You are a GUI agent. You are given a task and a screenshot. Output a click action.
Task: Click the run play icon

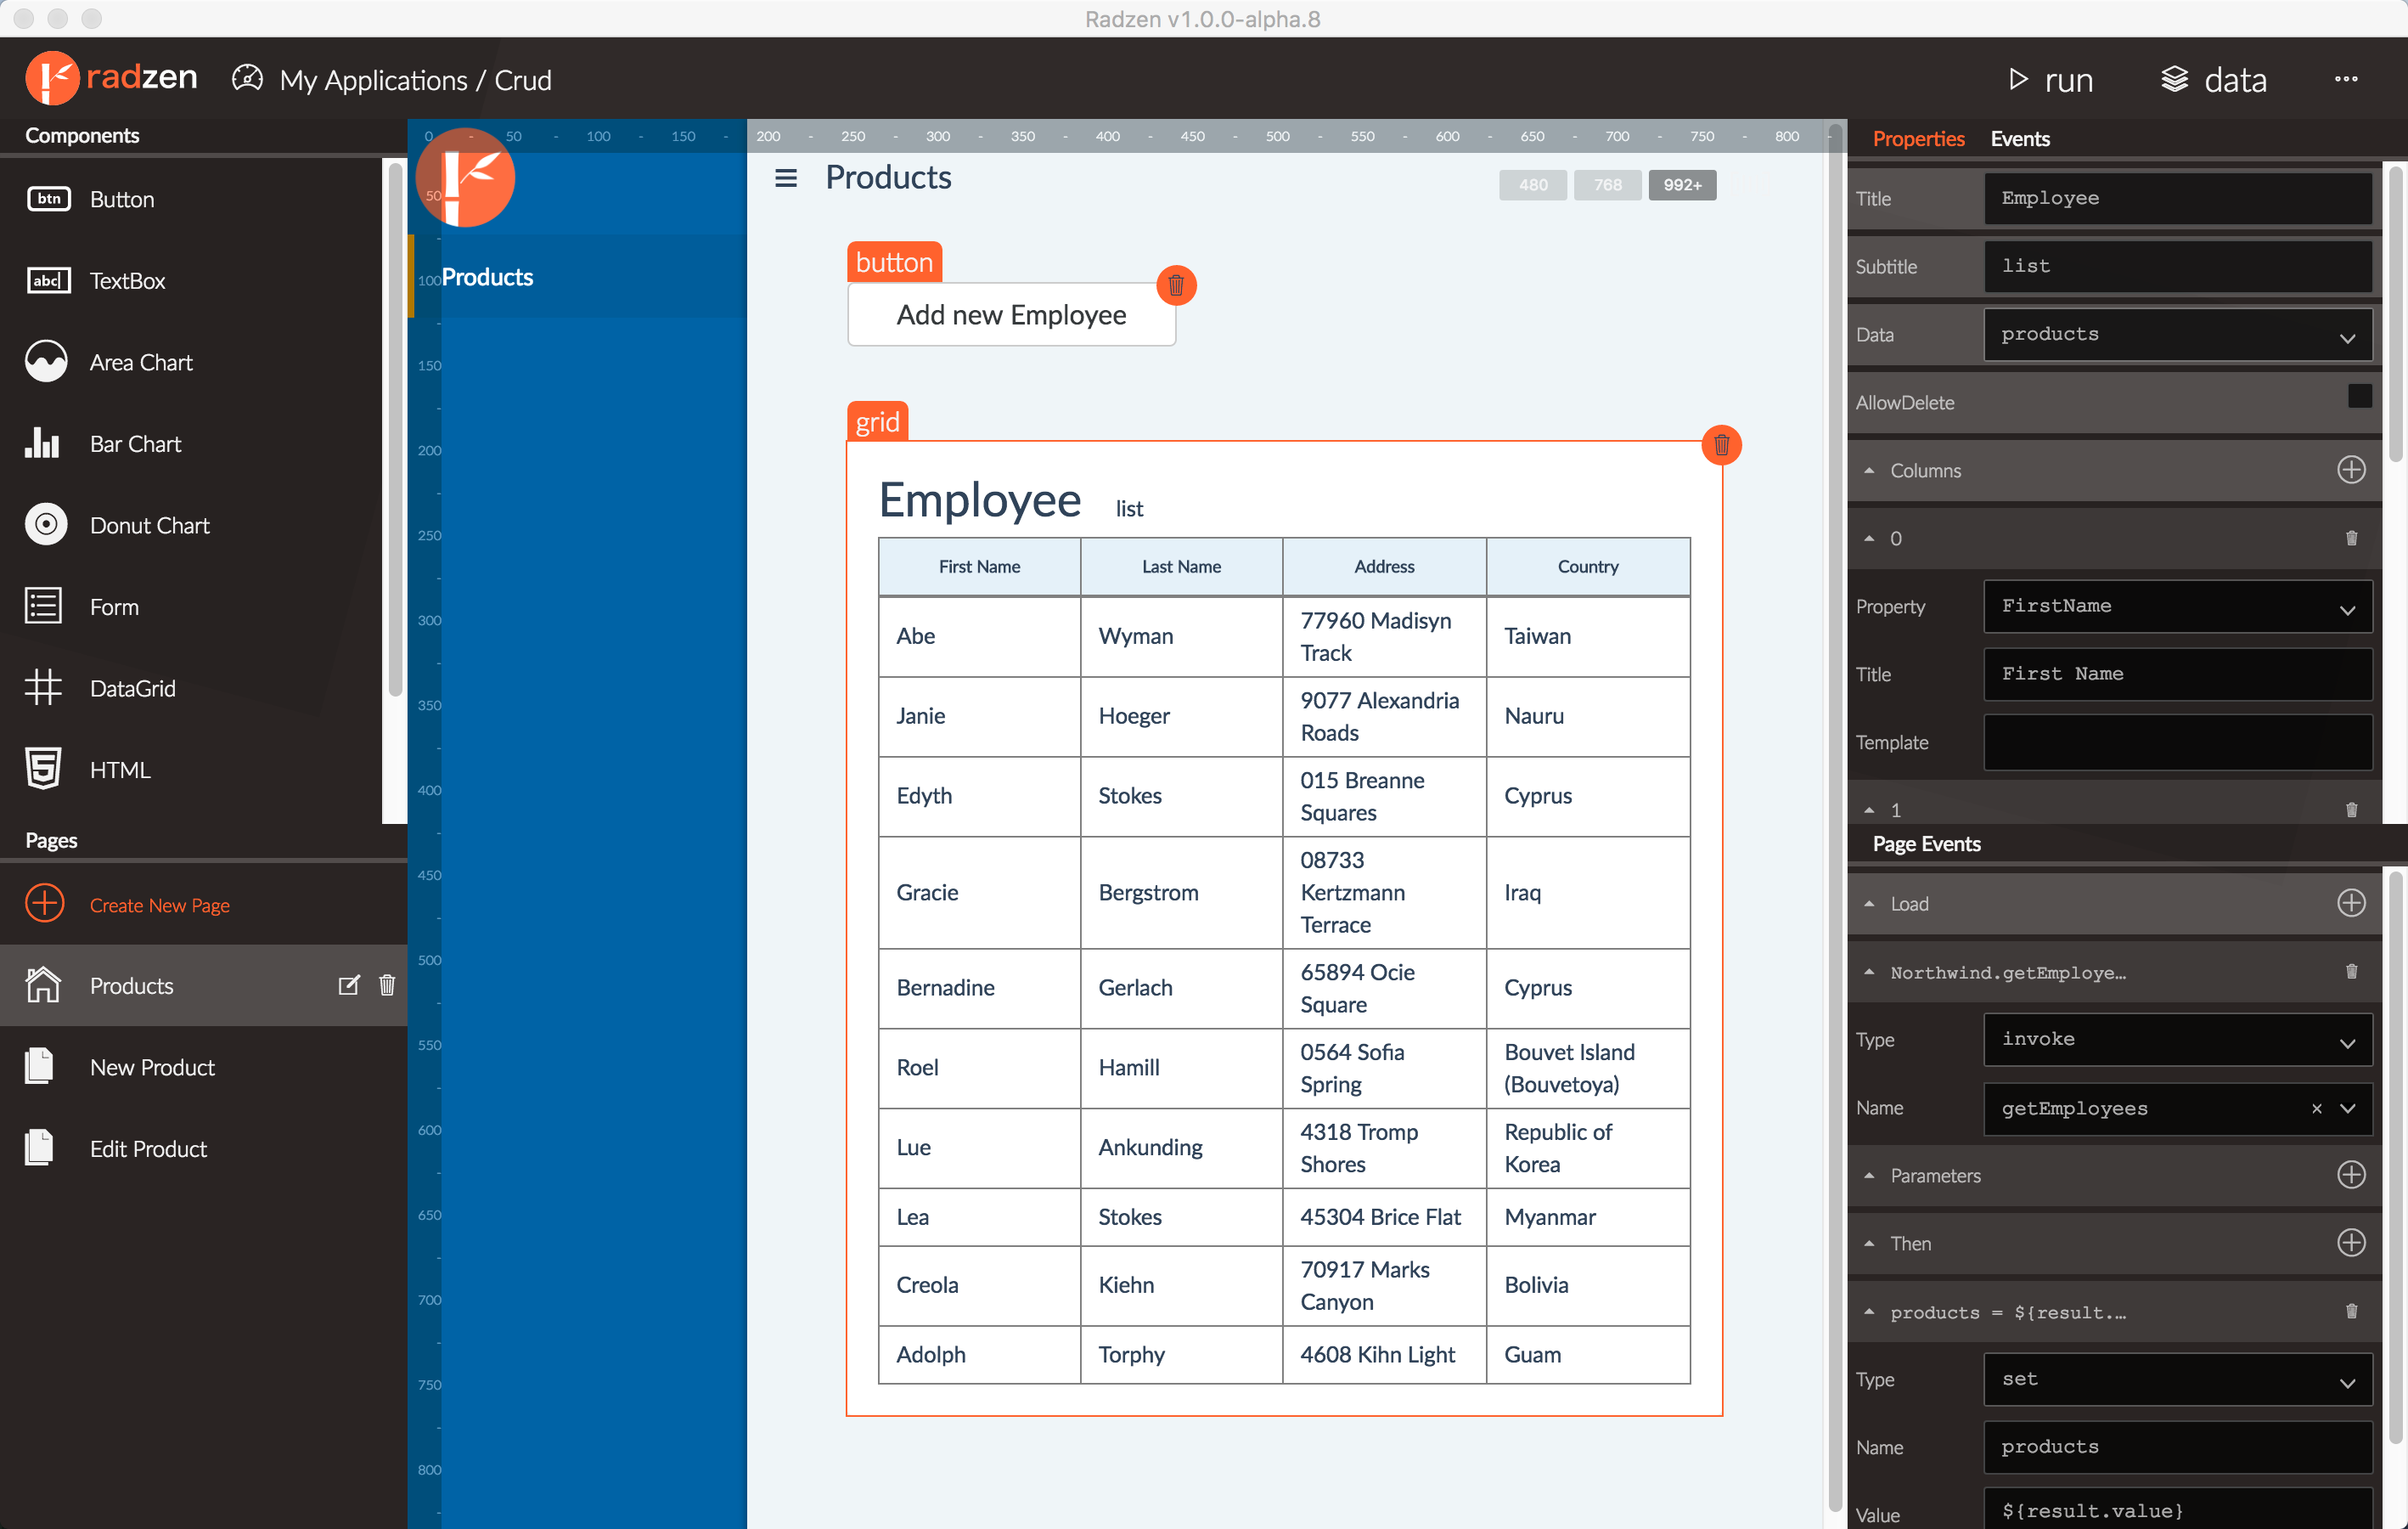click(x=2019, y=79)
